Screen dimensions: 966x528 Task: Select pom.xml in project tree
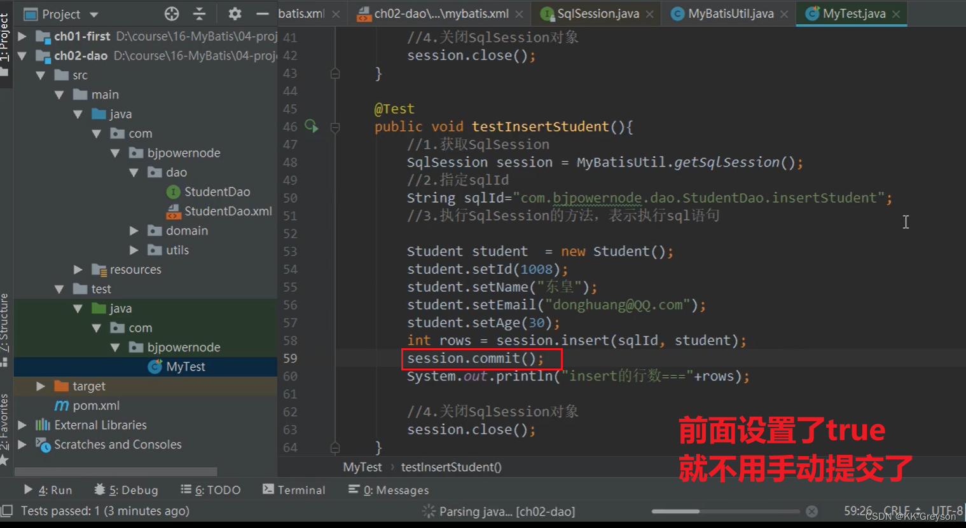pyautogui.click(x=87, y=405)
